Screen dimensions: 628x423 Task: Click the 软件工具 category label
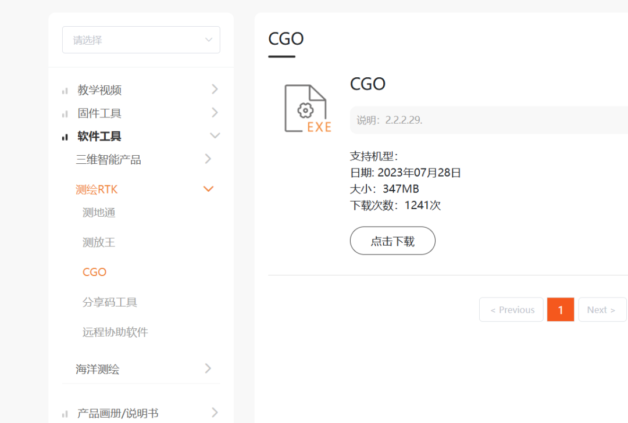(x=99, y=137)
